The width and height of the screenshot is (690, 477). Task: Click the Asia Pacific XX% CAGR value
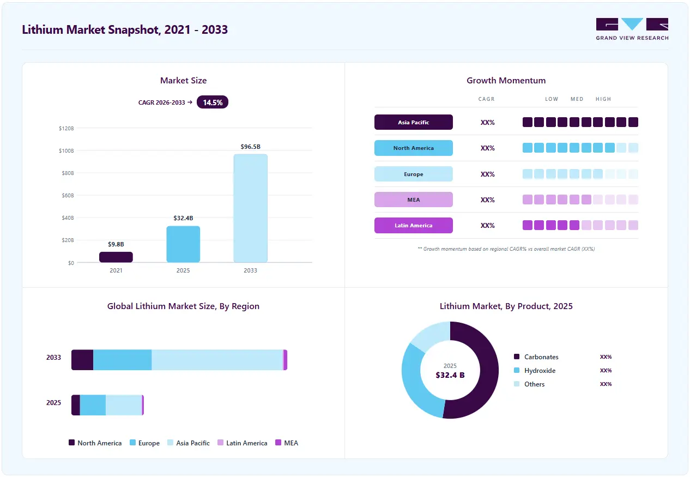pyautogui.click(x=488, y=123)
